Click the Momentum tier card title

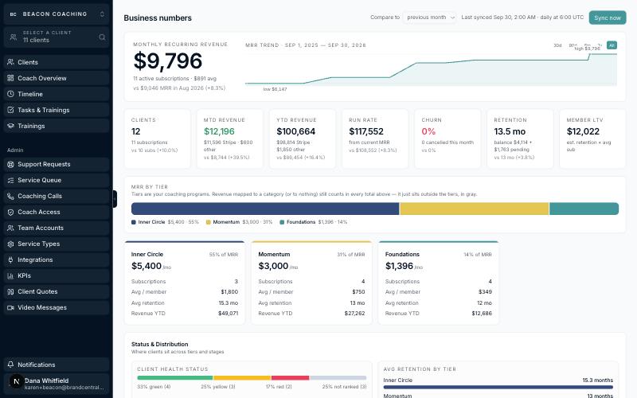coord(274,254)
